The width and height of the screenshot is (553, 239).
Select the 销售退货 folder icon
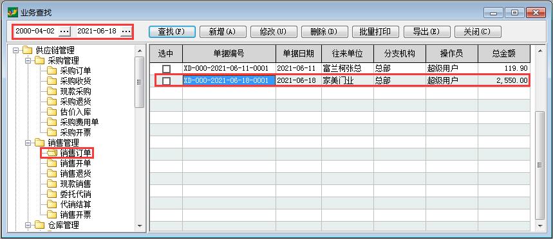pos(52,173)
